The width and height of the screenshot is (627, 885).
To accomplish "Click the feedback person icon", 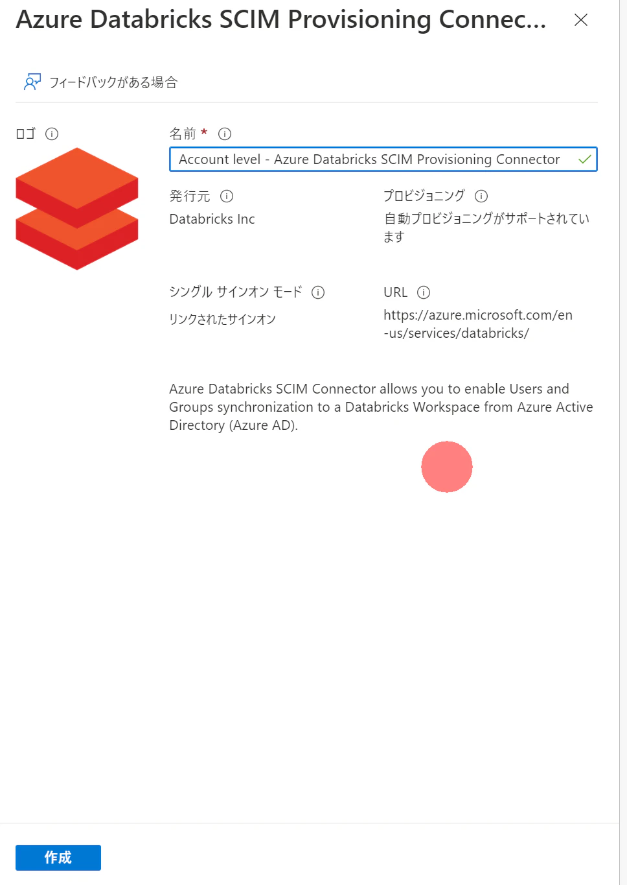I will [x=32, y=82].
